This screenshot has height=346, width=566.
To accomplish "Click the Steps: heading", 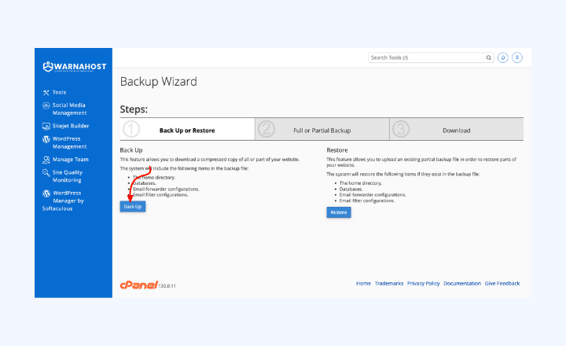I will [x=134, y=109].
